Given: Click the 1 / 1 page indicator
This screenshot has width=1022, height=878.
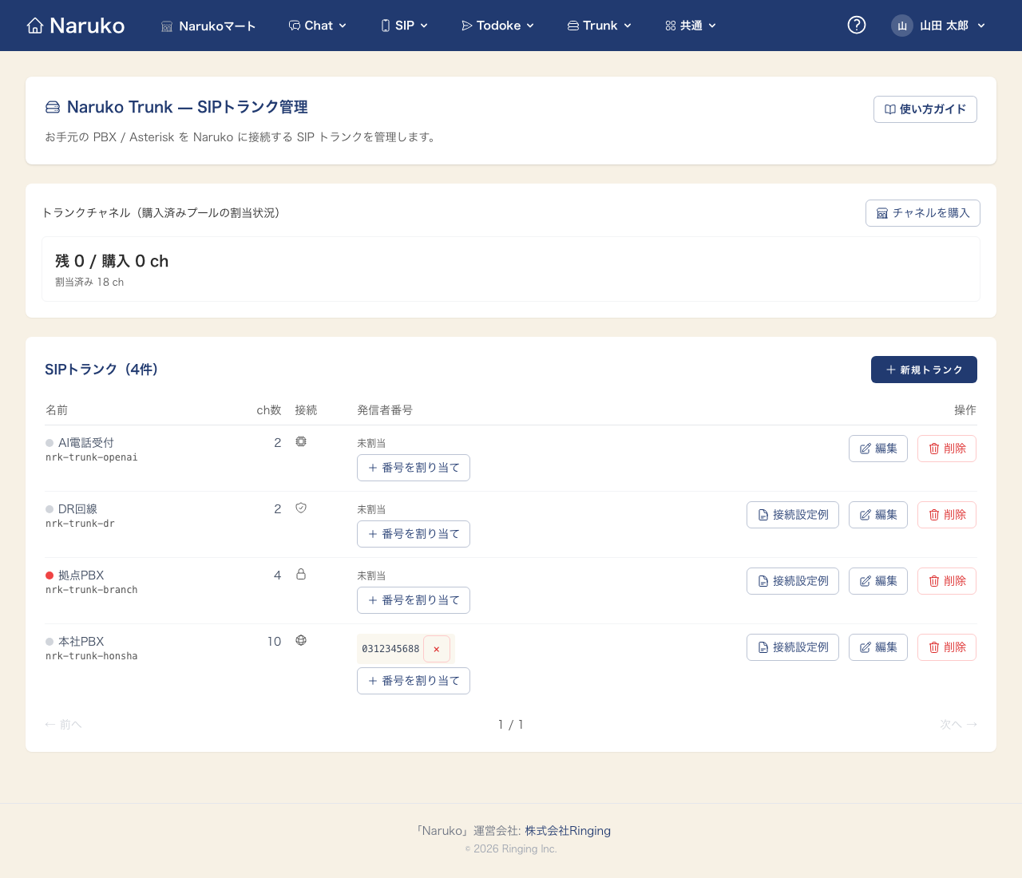Looking at the screenshot, I should point(511,725).
